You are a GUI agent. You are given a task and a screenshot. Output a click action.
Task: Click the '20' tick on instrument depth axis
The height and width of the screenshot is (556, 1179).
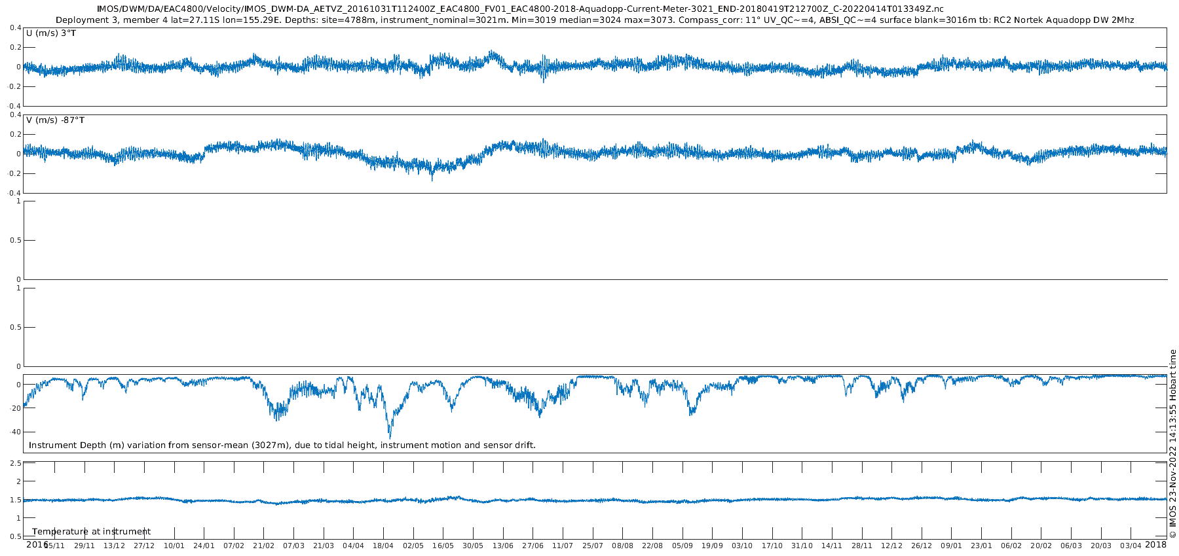[x=14, y=408]
